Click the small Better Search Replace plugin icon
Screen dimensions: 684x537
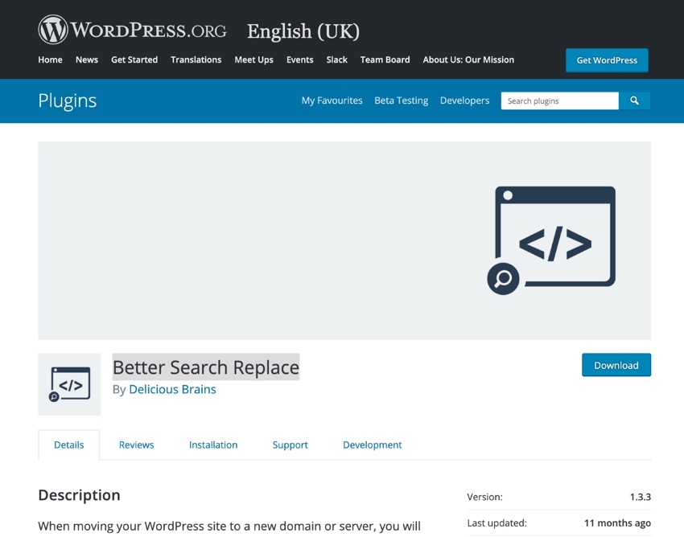[x=69, y=384]
